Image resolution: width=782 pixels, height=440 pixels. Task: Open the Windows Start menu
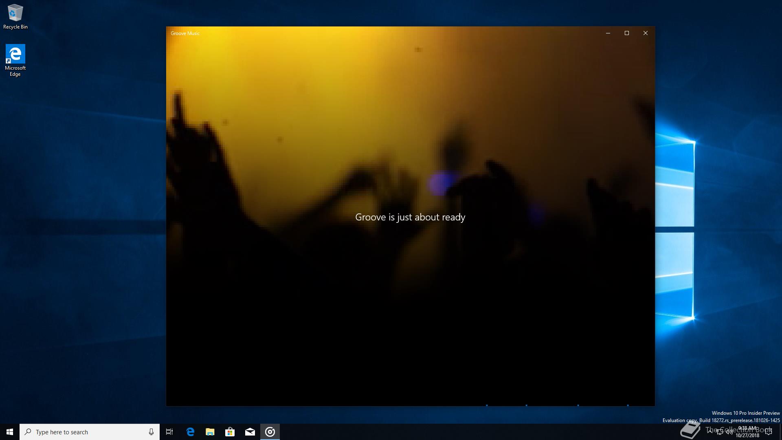10,432
